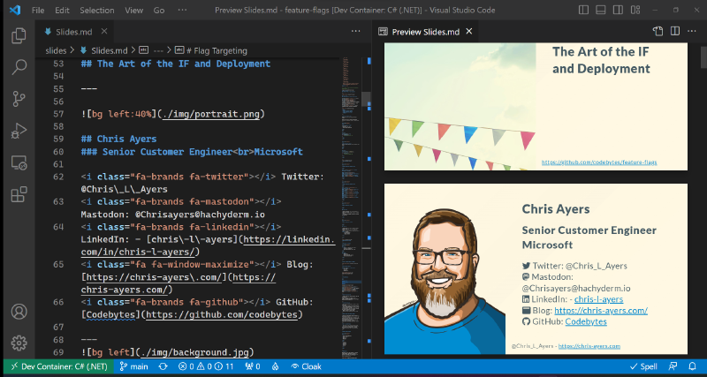Open the Search view in activity bar
The image size is (707, 377).
click(x=19, y=68)
